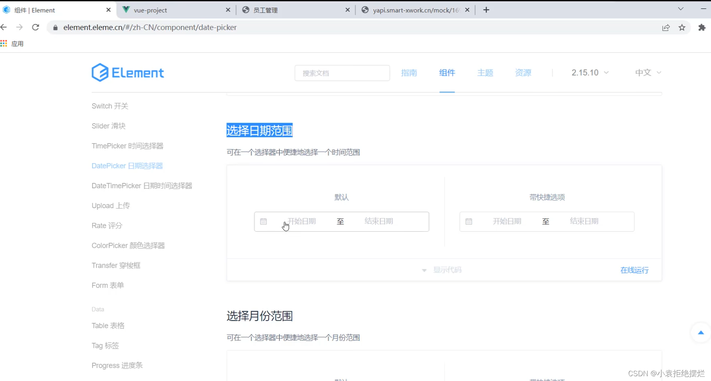This screenshot has width=711, height=381.
Task: Open the 2.15.10 version dropdown
Action: (590, 72)
